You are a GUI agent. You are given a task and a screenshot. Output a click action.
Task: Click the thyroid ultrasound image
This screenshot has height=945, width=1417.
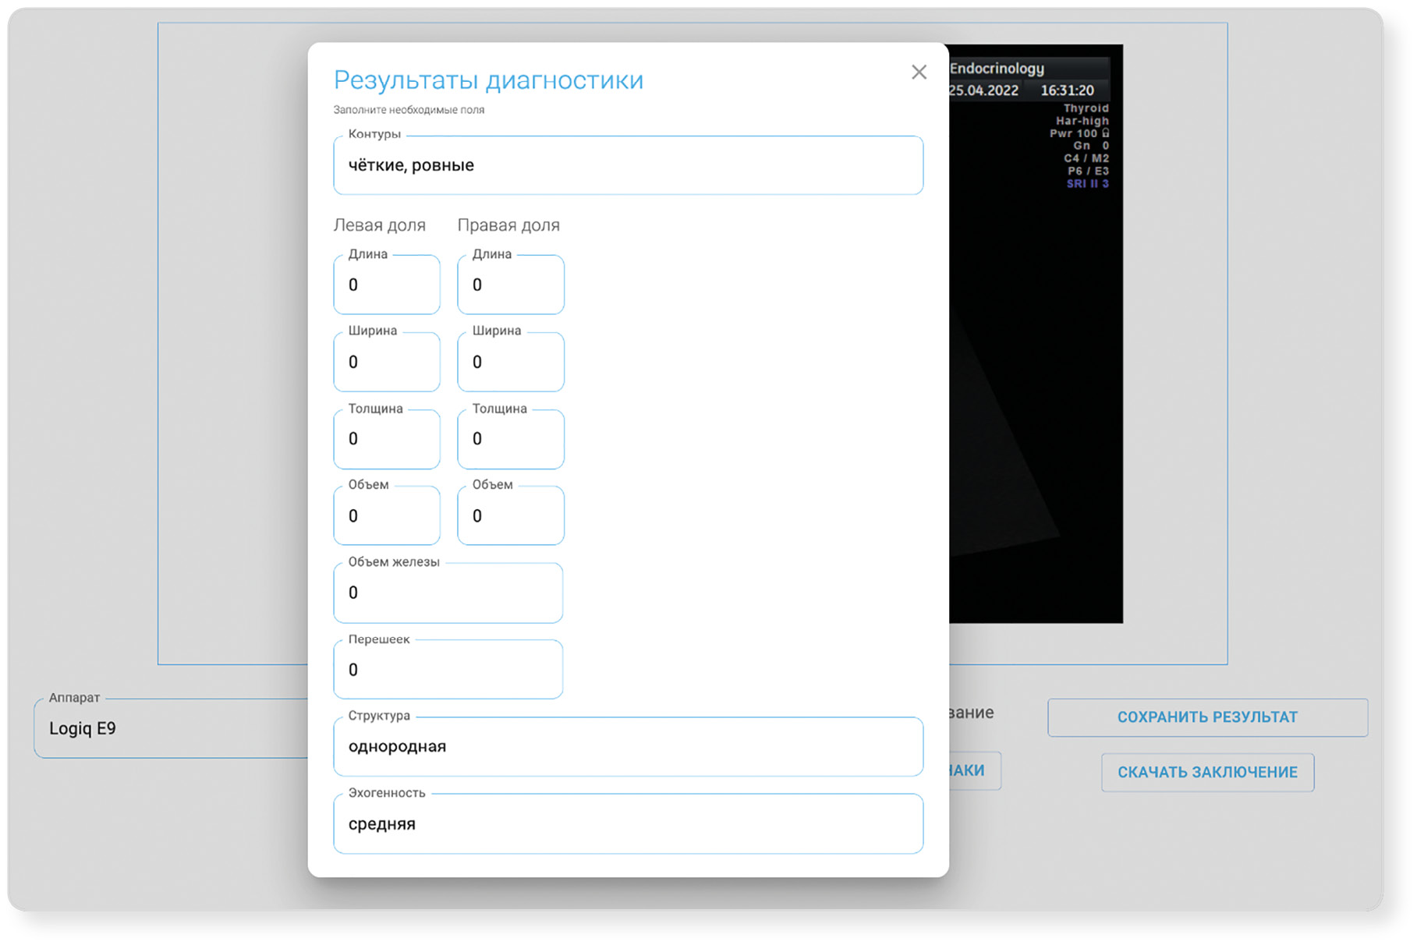pos(1036,390)
